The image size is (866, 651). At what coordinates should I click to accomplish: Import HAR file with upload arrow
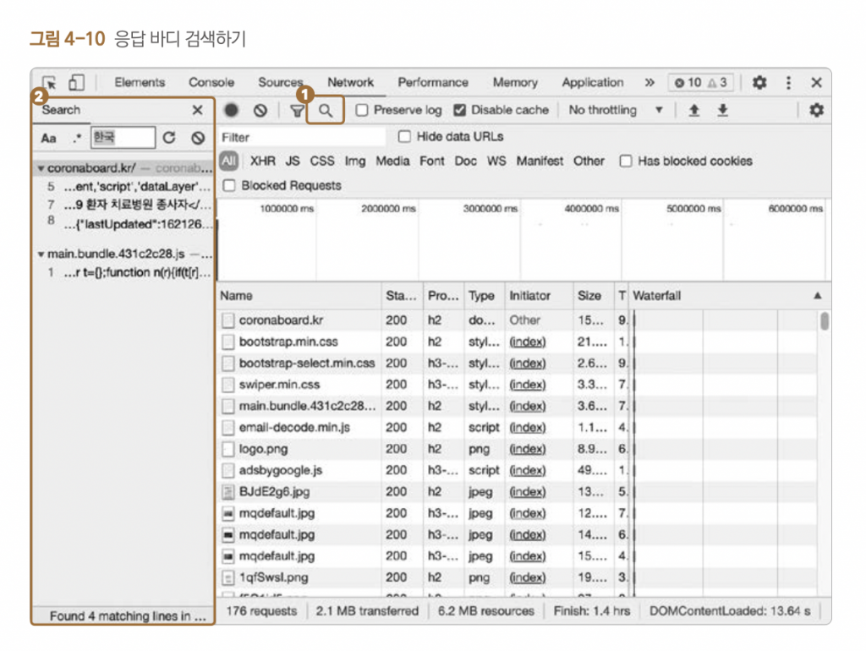[694, 111]
